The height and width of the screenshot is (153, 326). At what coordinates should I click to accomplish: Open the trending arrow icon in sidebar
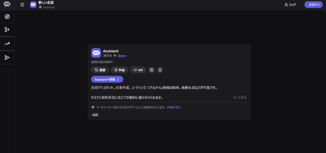pyautogui.click(x=7, y=44)
